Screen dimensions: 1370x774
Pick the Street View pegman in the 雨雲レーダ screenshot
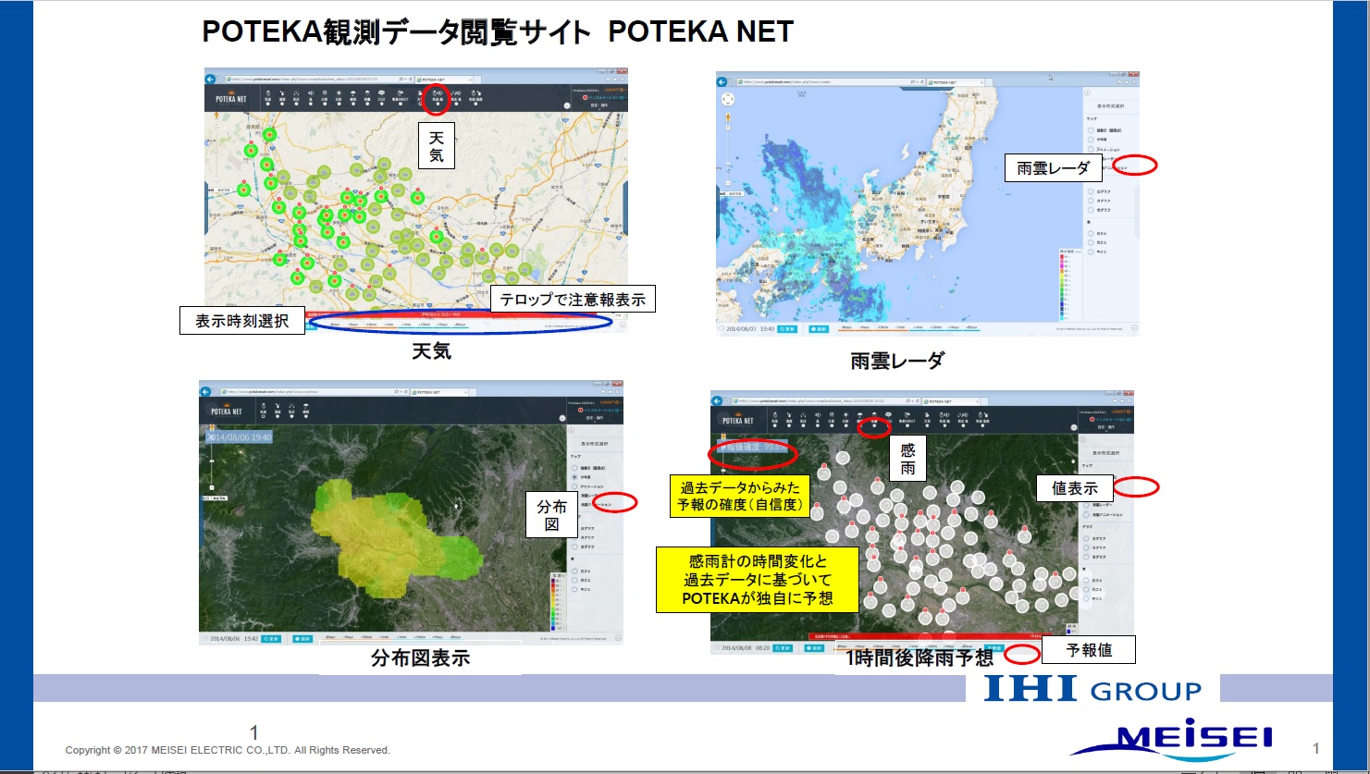[x=728, y=117]
